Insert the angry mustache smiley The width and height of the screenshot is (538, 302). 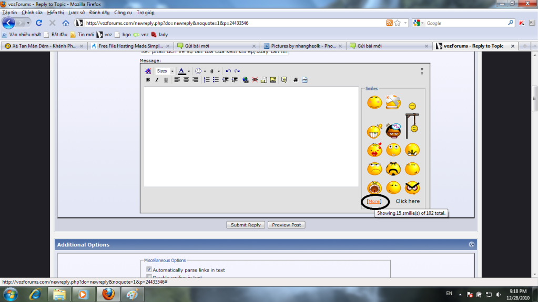coord(393,169)
